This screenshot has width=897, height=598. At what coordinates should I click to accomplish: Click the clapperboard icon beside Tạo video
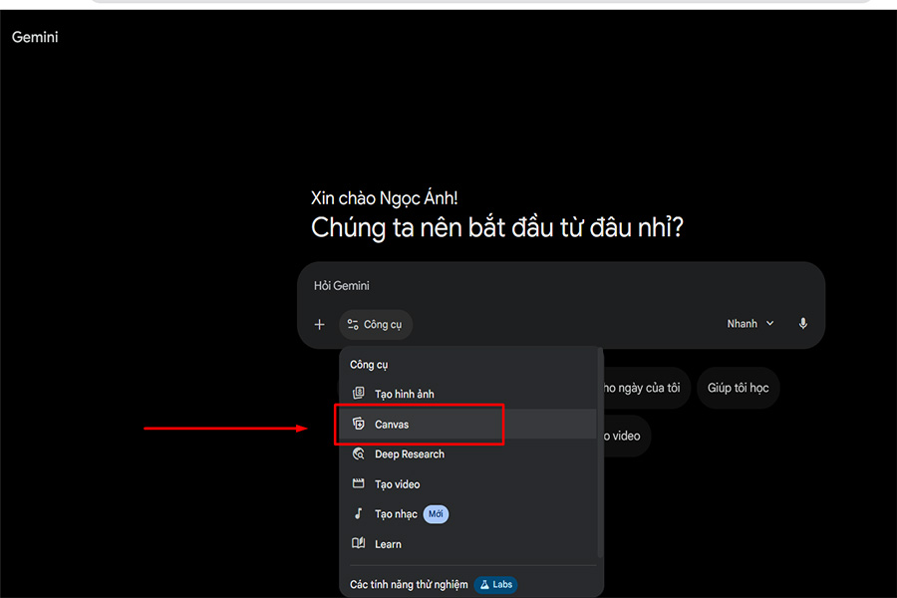(359, 484)
